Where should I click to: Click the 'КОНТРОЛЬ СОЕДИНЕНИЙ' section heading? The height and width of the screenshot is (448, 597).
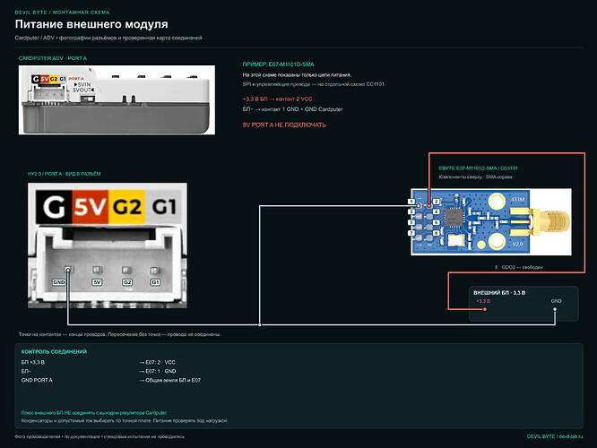(54, 352)
